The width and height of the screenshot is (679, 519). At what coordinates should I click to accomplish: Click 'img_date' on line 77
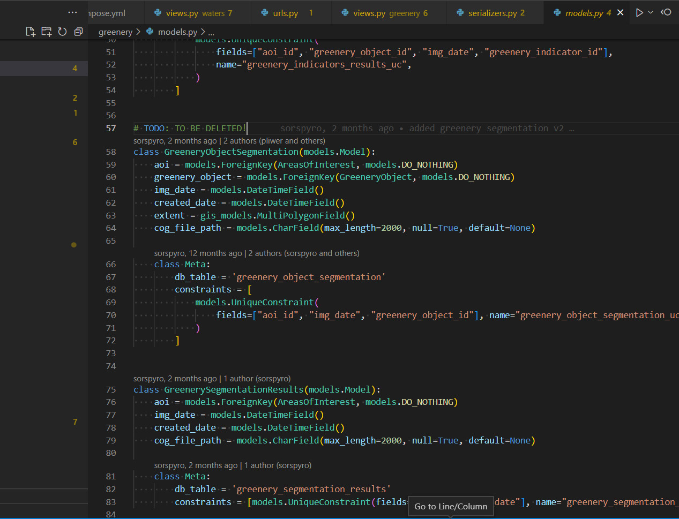(175, 415)
